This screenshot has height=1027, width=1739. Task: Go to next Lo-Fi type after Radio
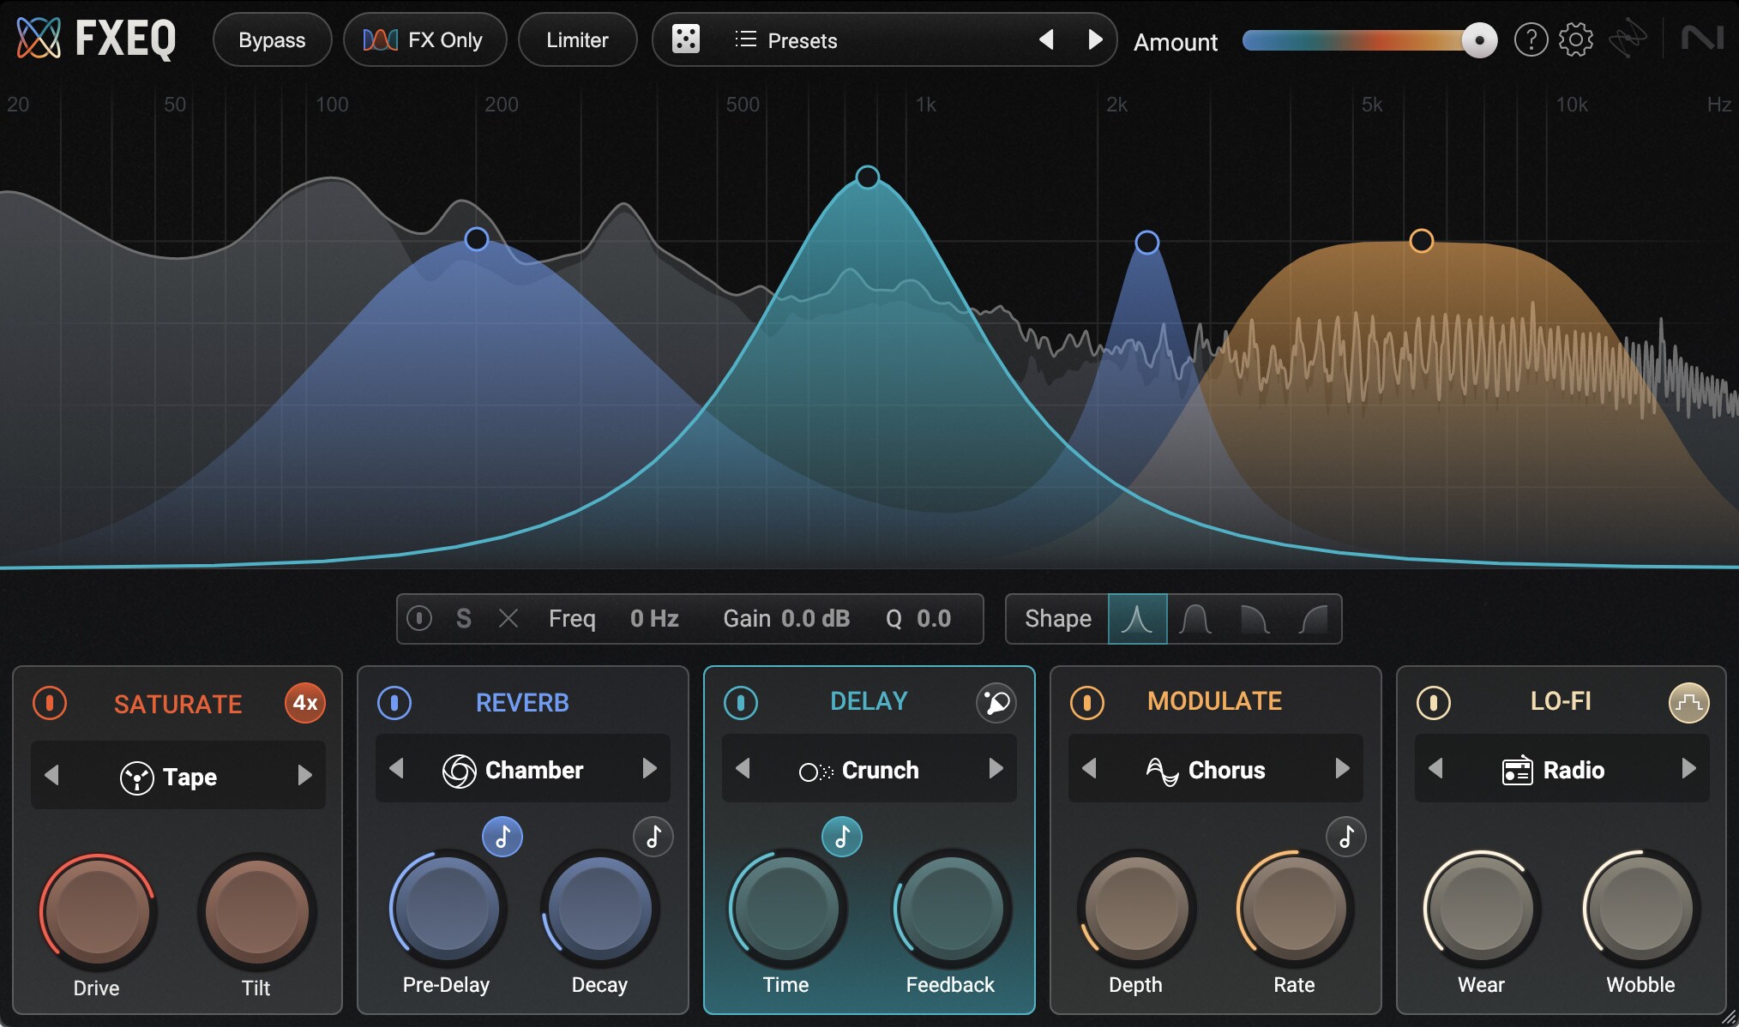pos(1688,769)
